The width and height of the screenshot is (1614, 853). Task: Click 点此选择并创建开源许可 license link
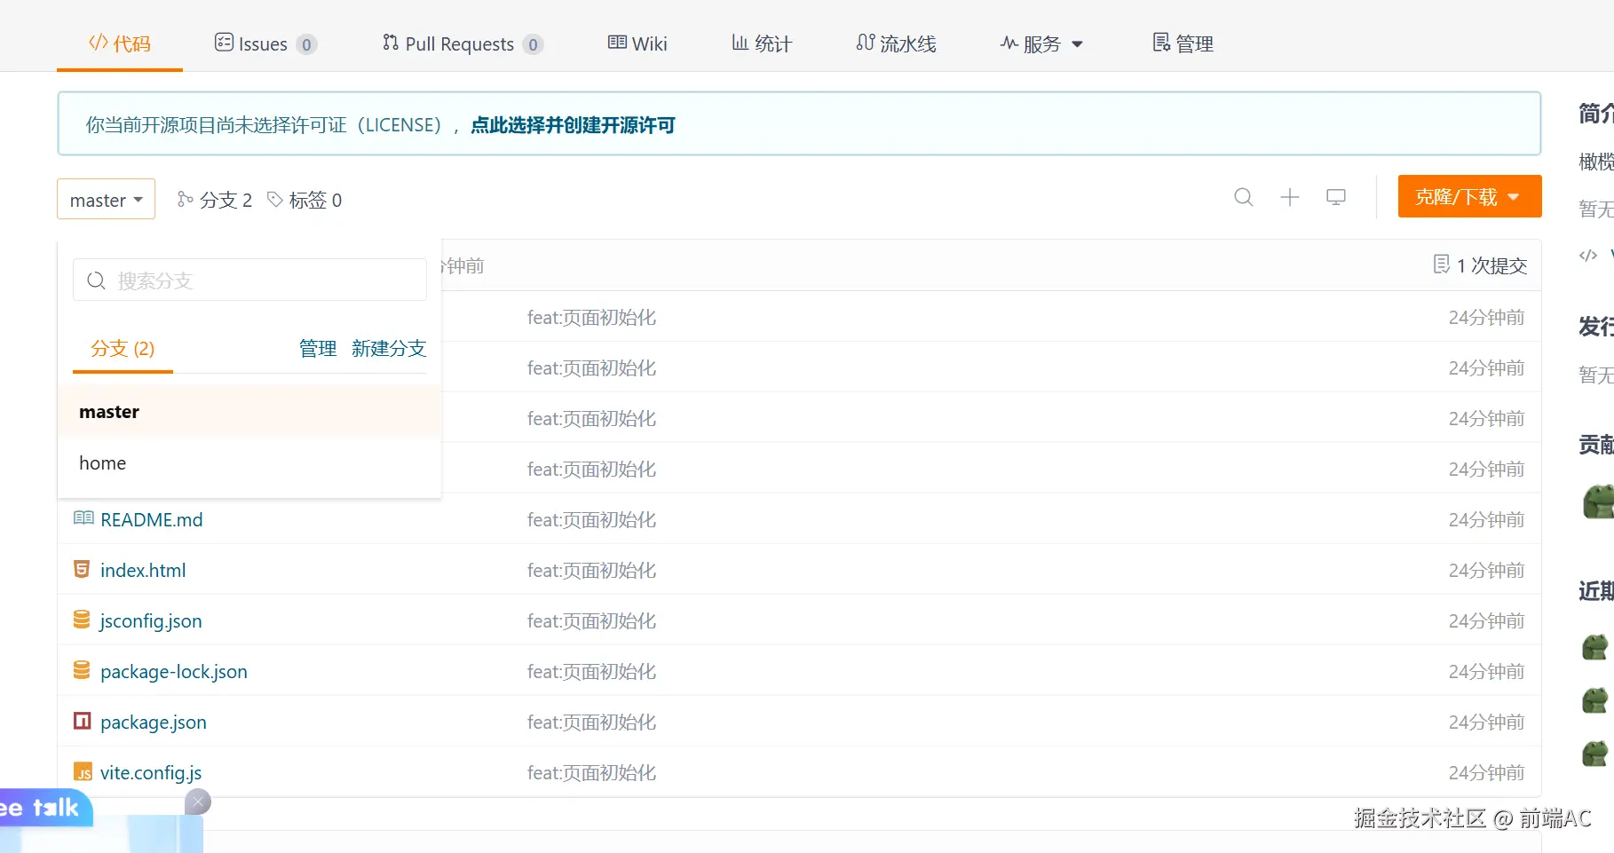[x=573, y=125]
